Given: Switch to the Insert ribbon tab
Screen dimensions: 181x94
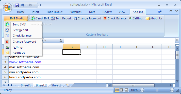Looking at the screenshot, I should point(35,12).
